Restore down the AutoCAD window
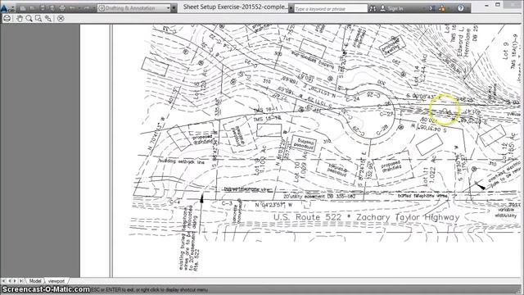 (498, 5)
